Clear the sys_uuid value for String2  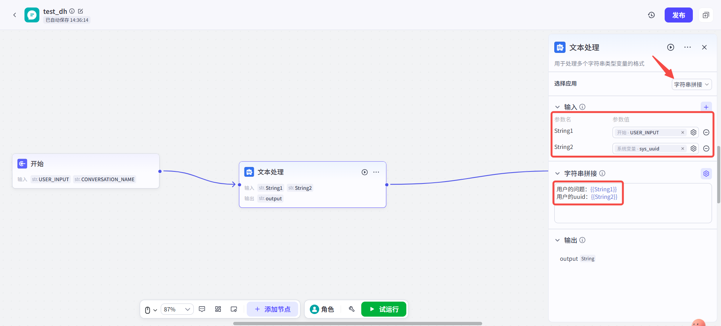[x=683, y=149]
